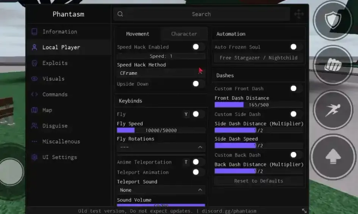Tap the running dash game button
The height and width of the screenshot is (214, 358).
click(333, 110)
